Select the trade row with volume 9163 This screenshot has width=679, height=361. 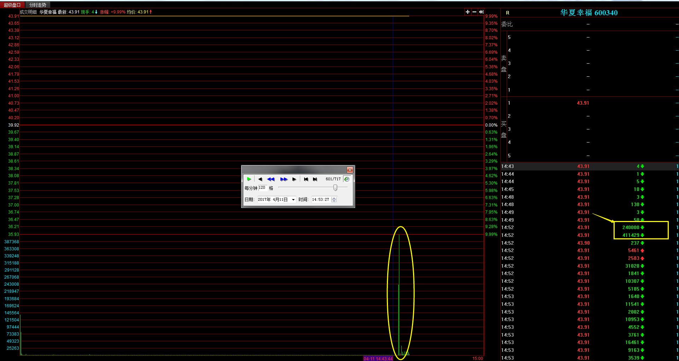[590, 350]
